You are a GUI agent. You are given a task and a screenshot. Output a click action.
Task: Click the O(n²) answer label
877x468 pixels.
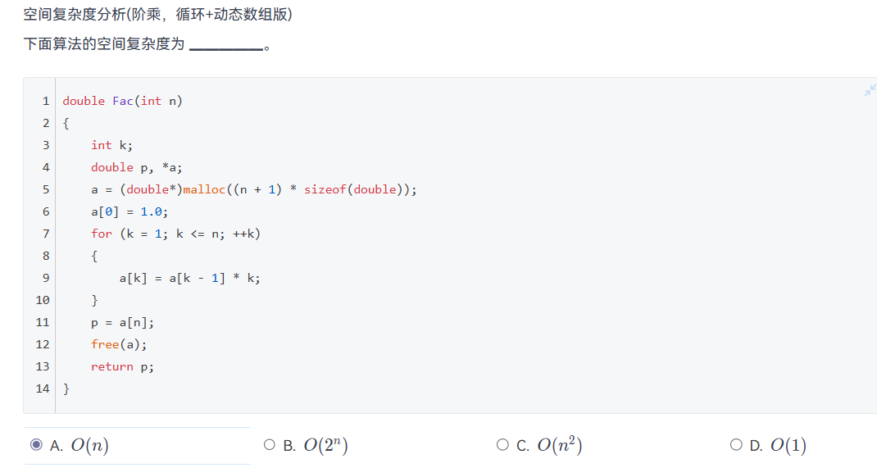[x=559, y=445]
